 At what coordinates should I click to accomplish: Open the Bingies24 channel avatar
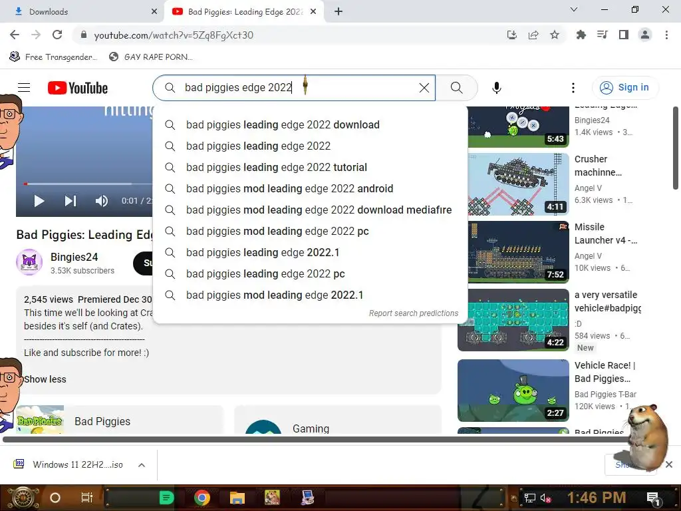tap(29, 262)
